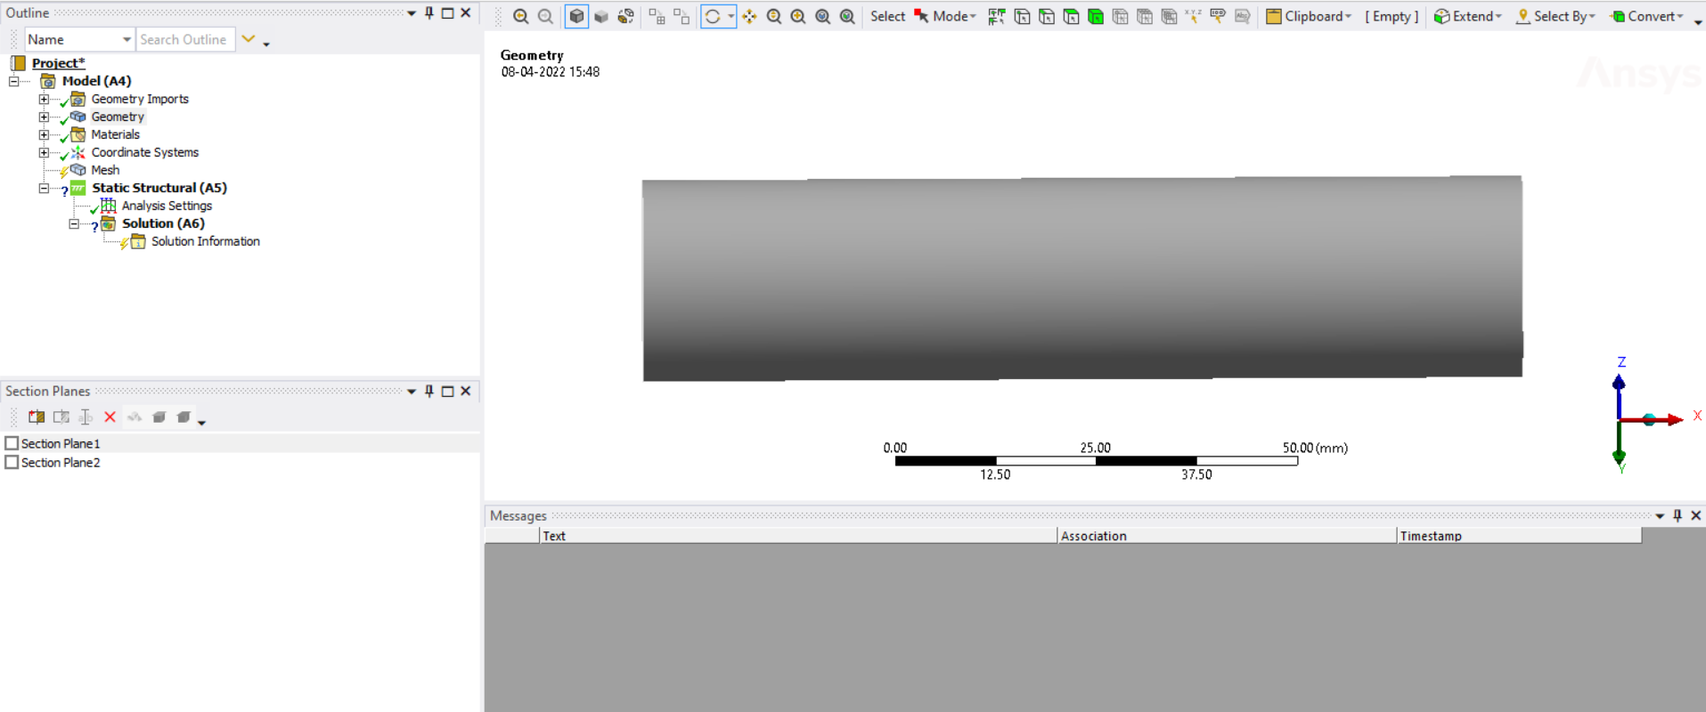
Task: Select Materials in the outline tree
Action: (115, 134)
